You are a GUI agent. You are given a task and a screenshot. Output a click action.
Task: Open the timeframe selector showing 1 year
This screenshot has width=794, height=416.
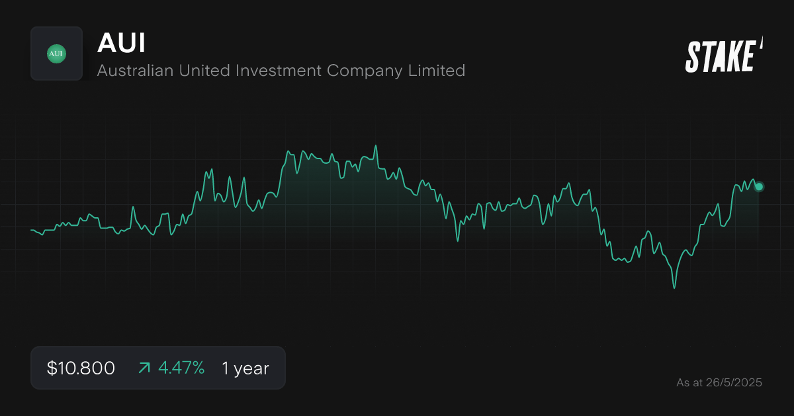click(x=244, y=368)
